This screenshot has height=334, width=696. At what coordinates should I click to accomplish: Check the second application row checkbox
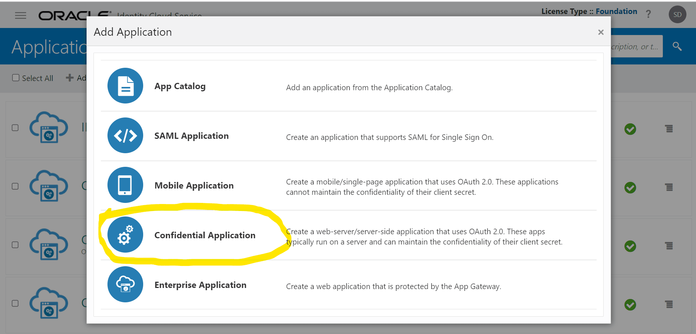tap(15, 186)
